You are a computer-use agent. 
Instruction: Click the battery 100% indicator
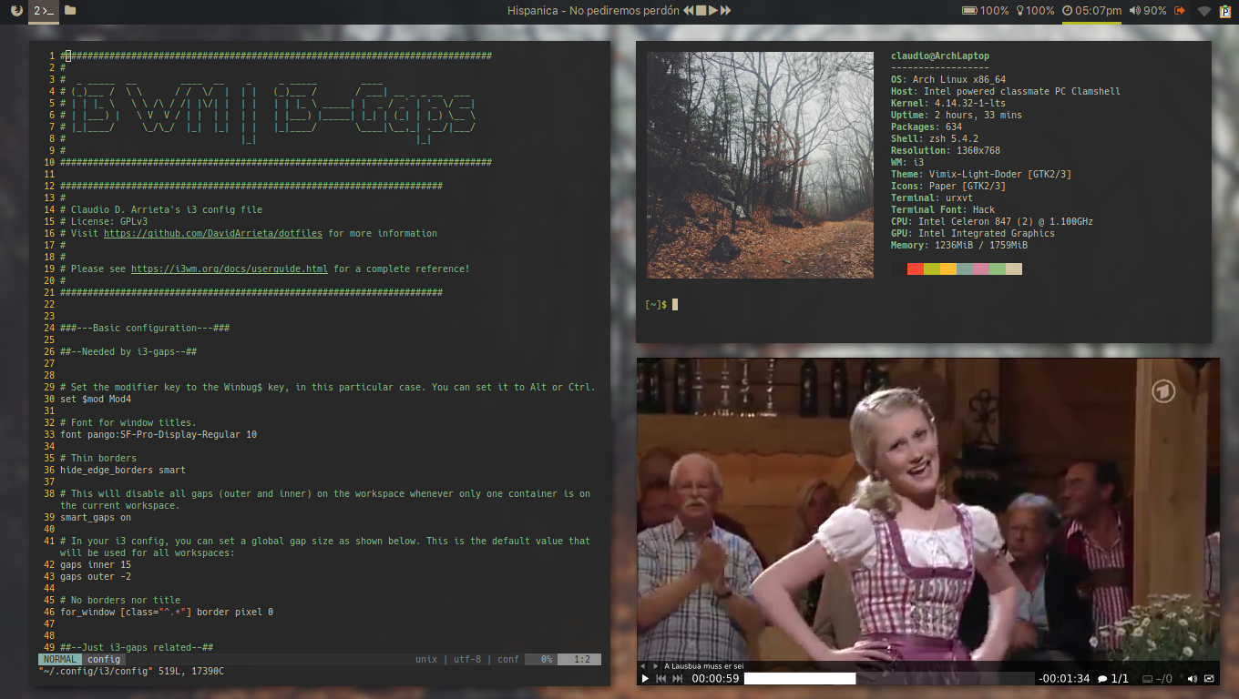[986, 10]
